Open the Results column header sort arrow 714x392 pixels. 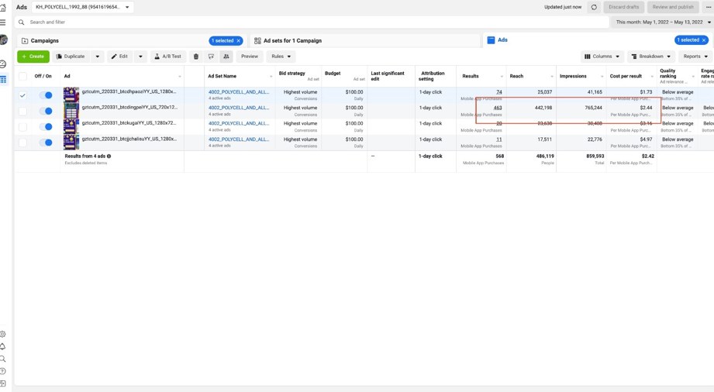click(x=502, y=77)
